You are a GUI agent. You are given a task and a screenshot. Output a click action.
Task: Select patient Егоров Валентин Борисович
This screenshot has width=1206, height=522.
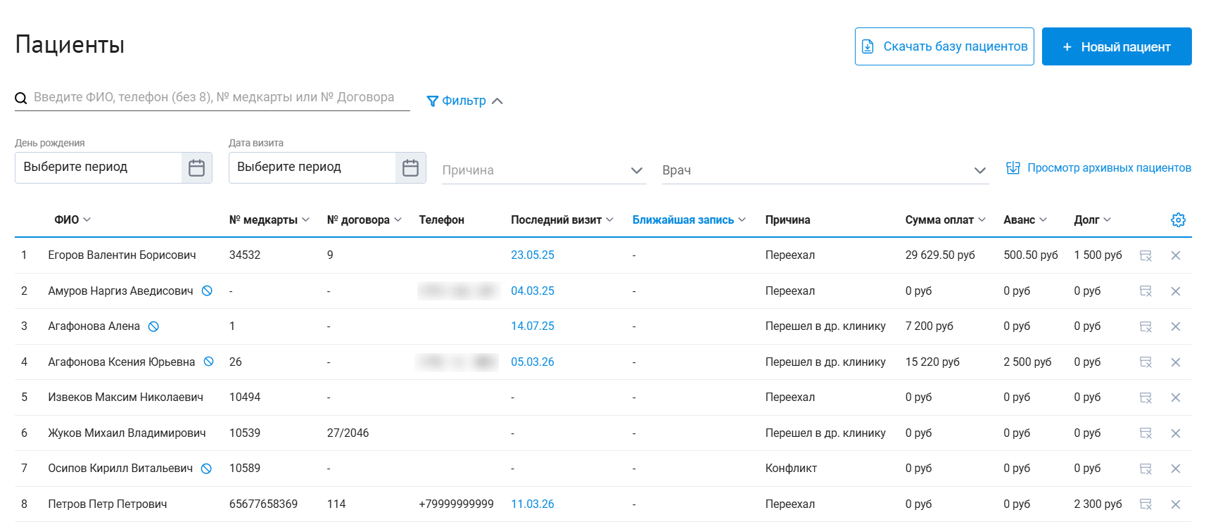click(122, 255)
